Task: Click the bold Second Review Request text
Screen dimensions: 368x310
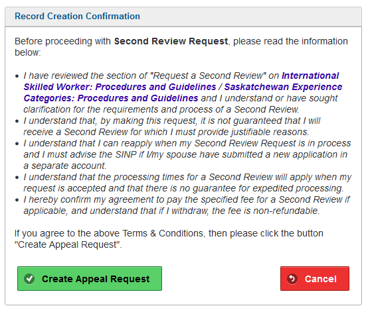Action: 171,41
